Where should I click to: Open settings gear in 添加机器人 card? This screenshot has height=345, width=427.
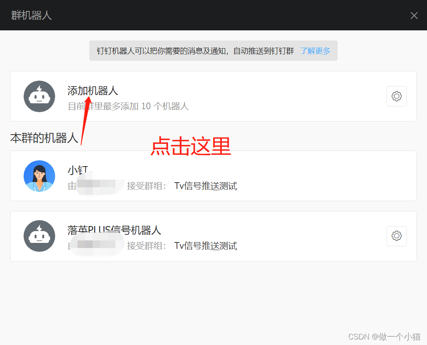click(397, 96)
